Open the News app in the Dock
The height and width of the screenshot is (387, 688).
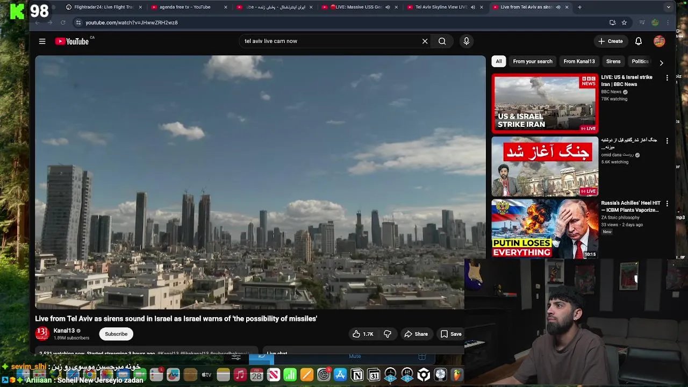[273, 375]
